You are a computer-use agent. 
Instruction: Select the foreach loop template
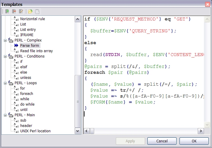(x=26, y=93)
